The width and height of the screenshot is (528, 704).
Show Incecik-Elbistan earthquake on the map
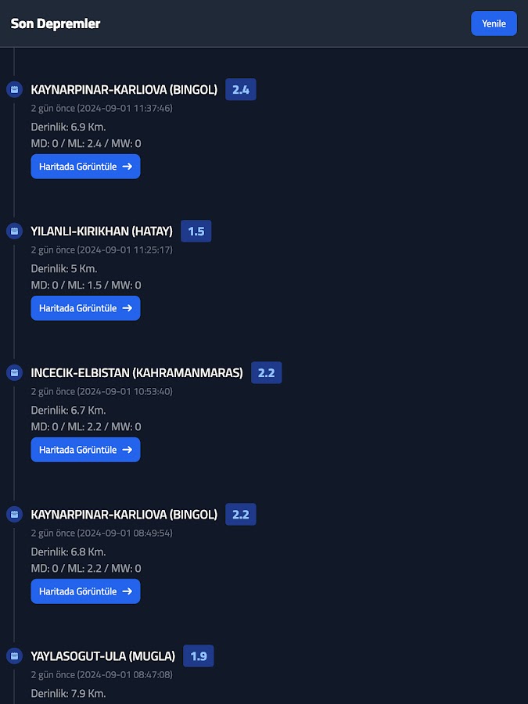pyautogui.click(x=85, y=450)
